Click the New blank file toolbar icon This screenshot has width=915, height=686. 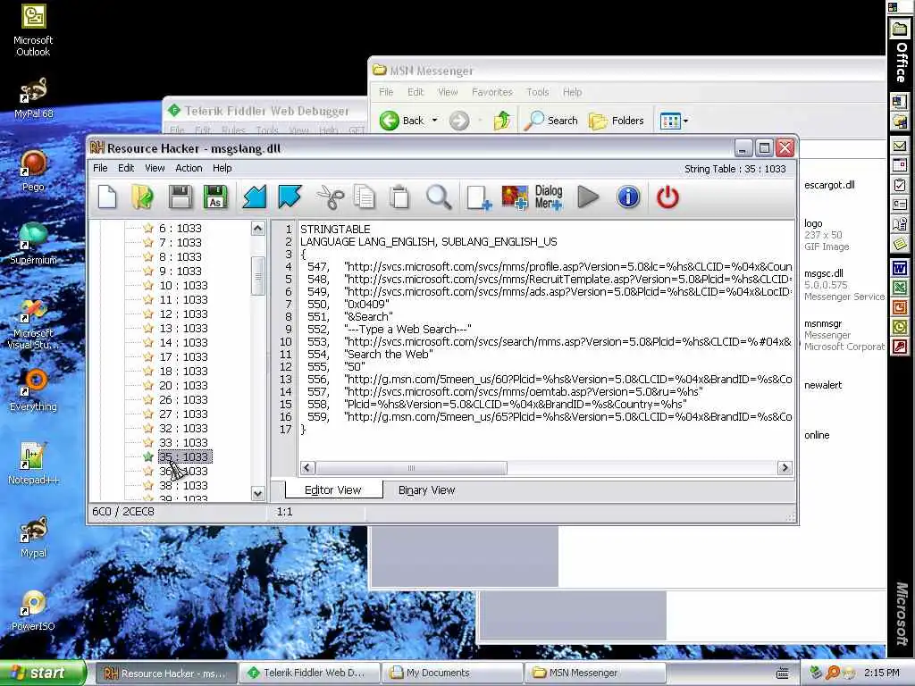point(107,197)
